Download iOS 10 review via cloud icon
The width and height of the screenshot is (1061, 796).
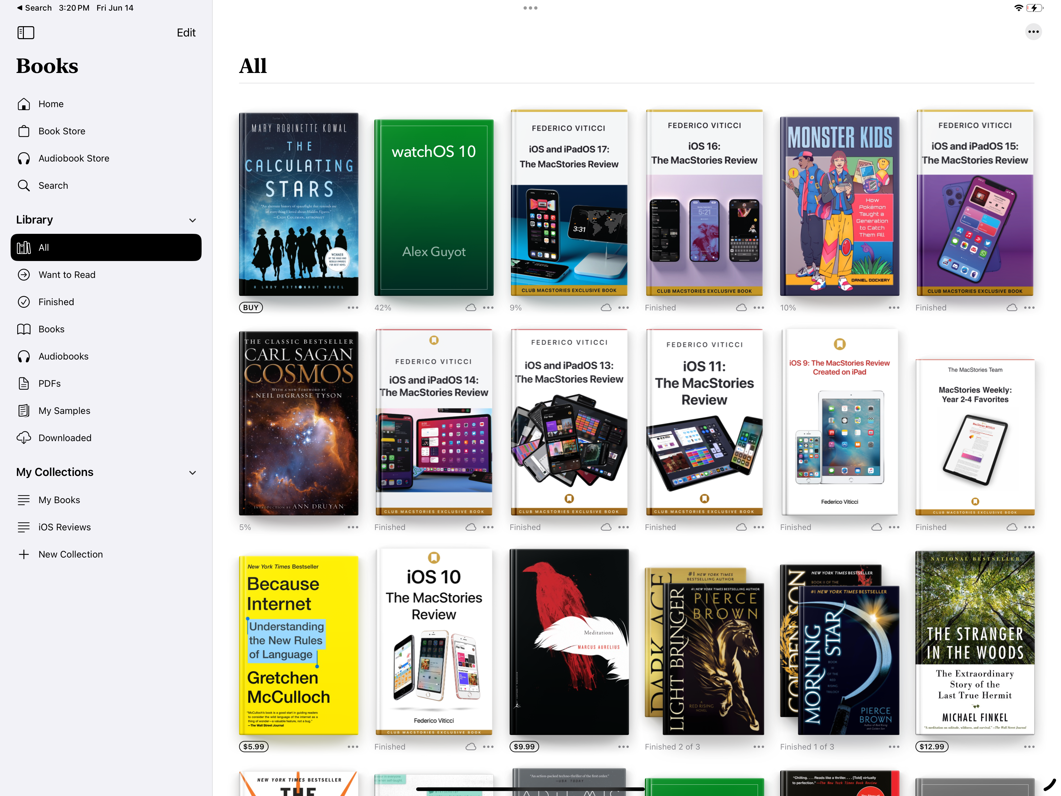[x=471, y=747]
